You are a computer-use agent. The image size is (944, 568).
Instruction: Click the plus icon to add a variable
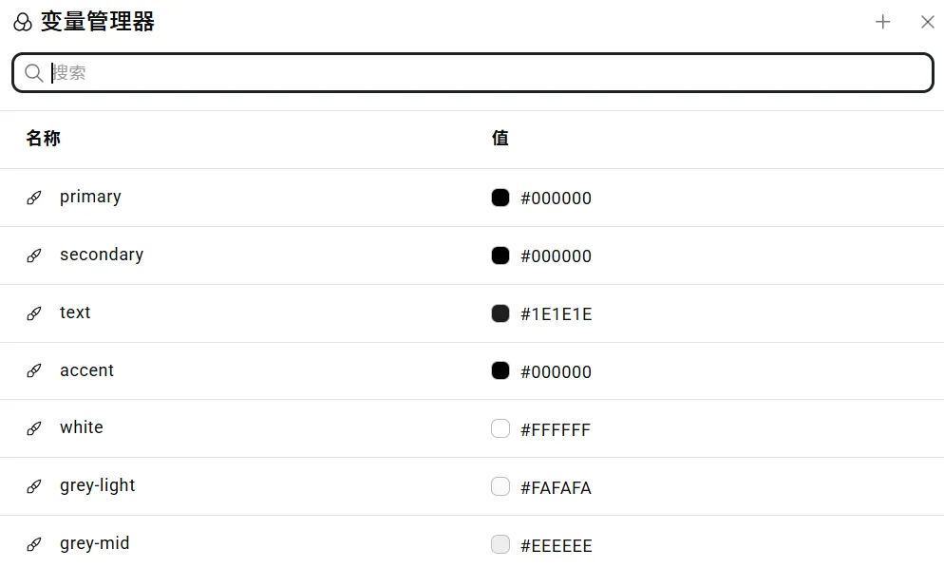tap(882, 22)
